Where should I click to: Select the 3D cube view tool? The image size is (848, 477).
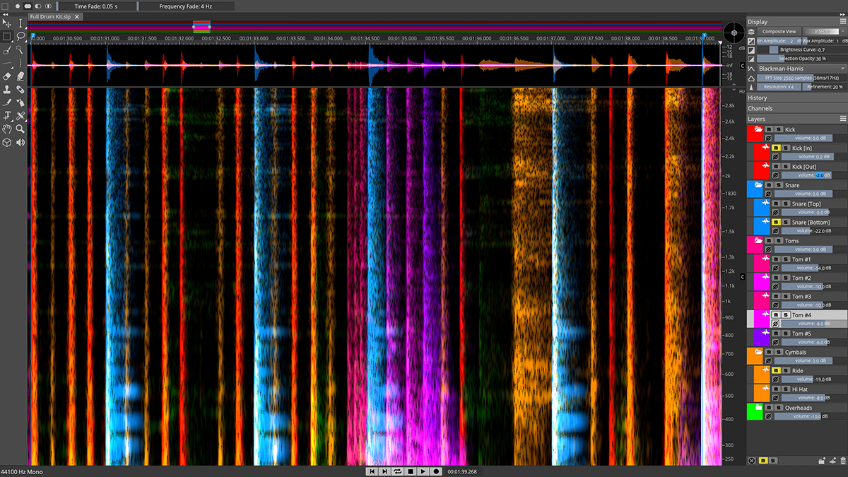pyautogui.click(x=6, y=142)
